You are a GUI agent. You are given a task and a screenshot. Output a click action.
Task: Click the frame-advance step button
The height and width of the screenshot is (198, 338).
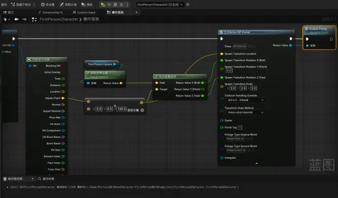(x=109, y=4)
